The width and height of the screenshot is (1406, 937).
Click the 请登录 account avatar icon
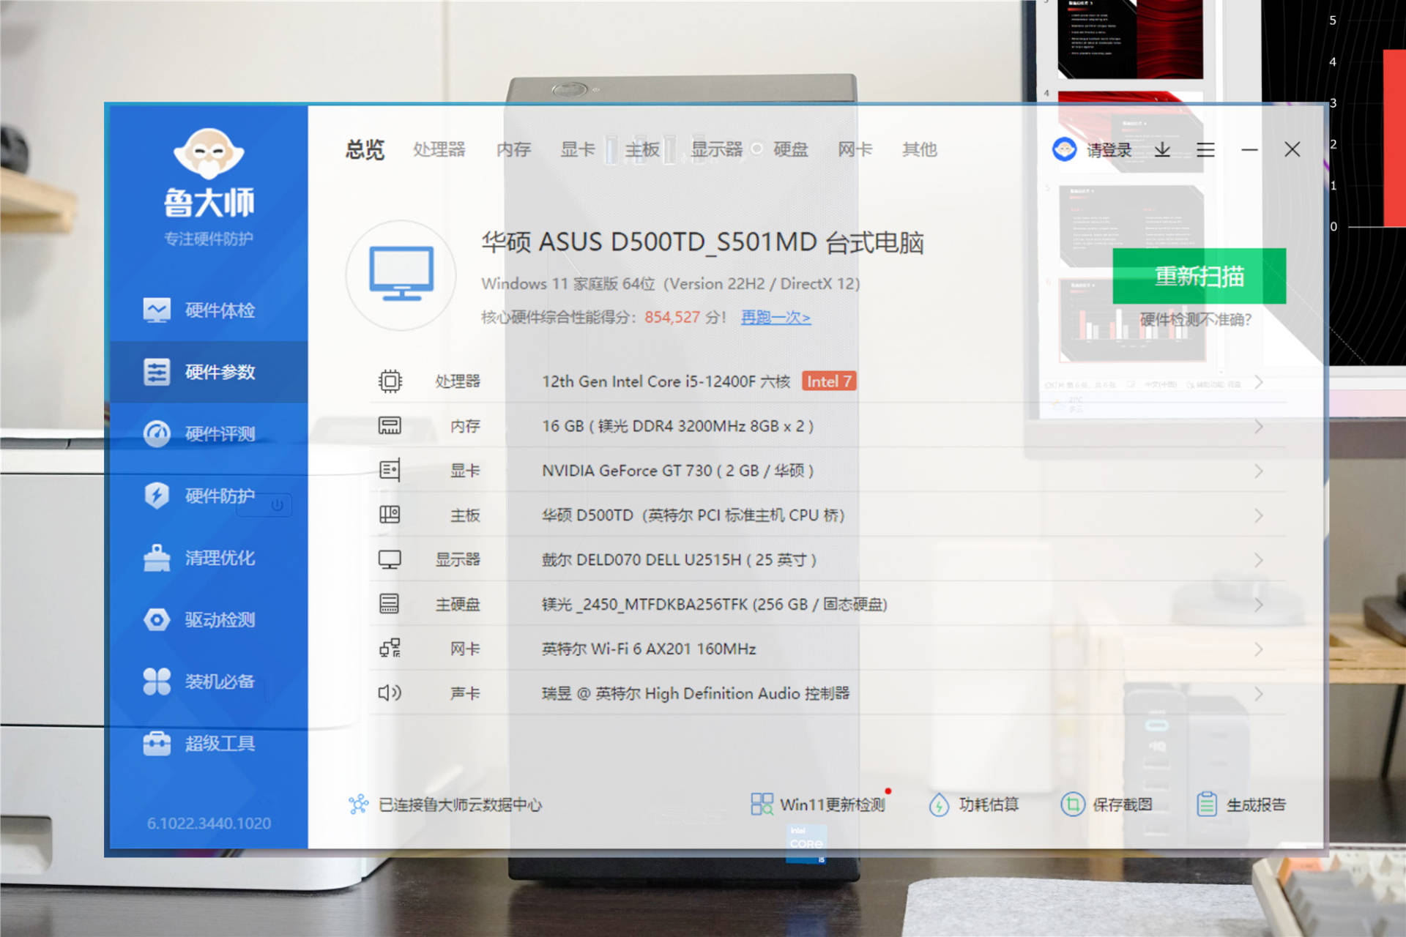point(1064,149)
